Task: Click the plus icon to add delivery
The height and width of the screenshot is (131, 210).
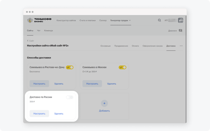Action: coord(104,103)
